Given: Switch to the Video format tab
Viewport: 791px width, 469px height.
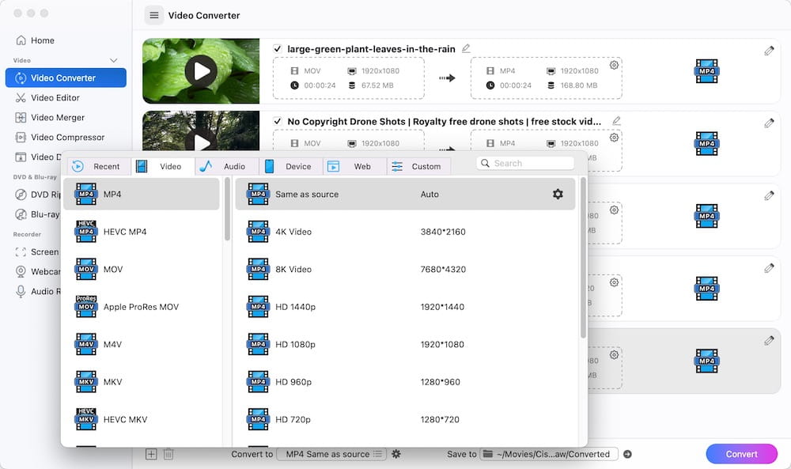Looking at the screenshot, I should (x=163, y=166).
